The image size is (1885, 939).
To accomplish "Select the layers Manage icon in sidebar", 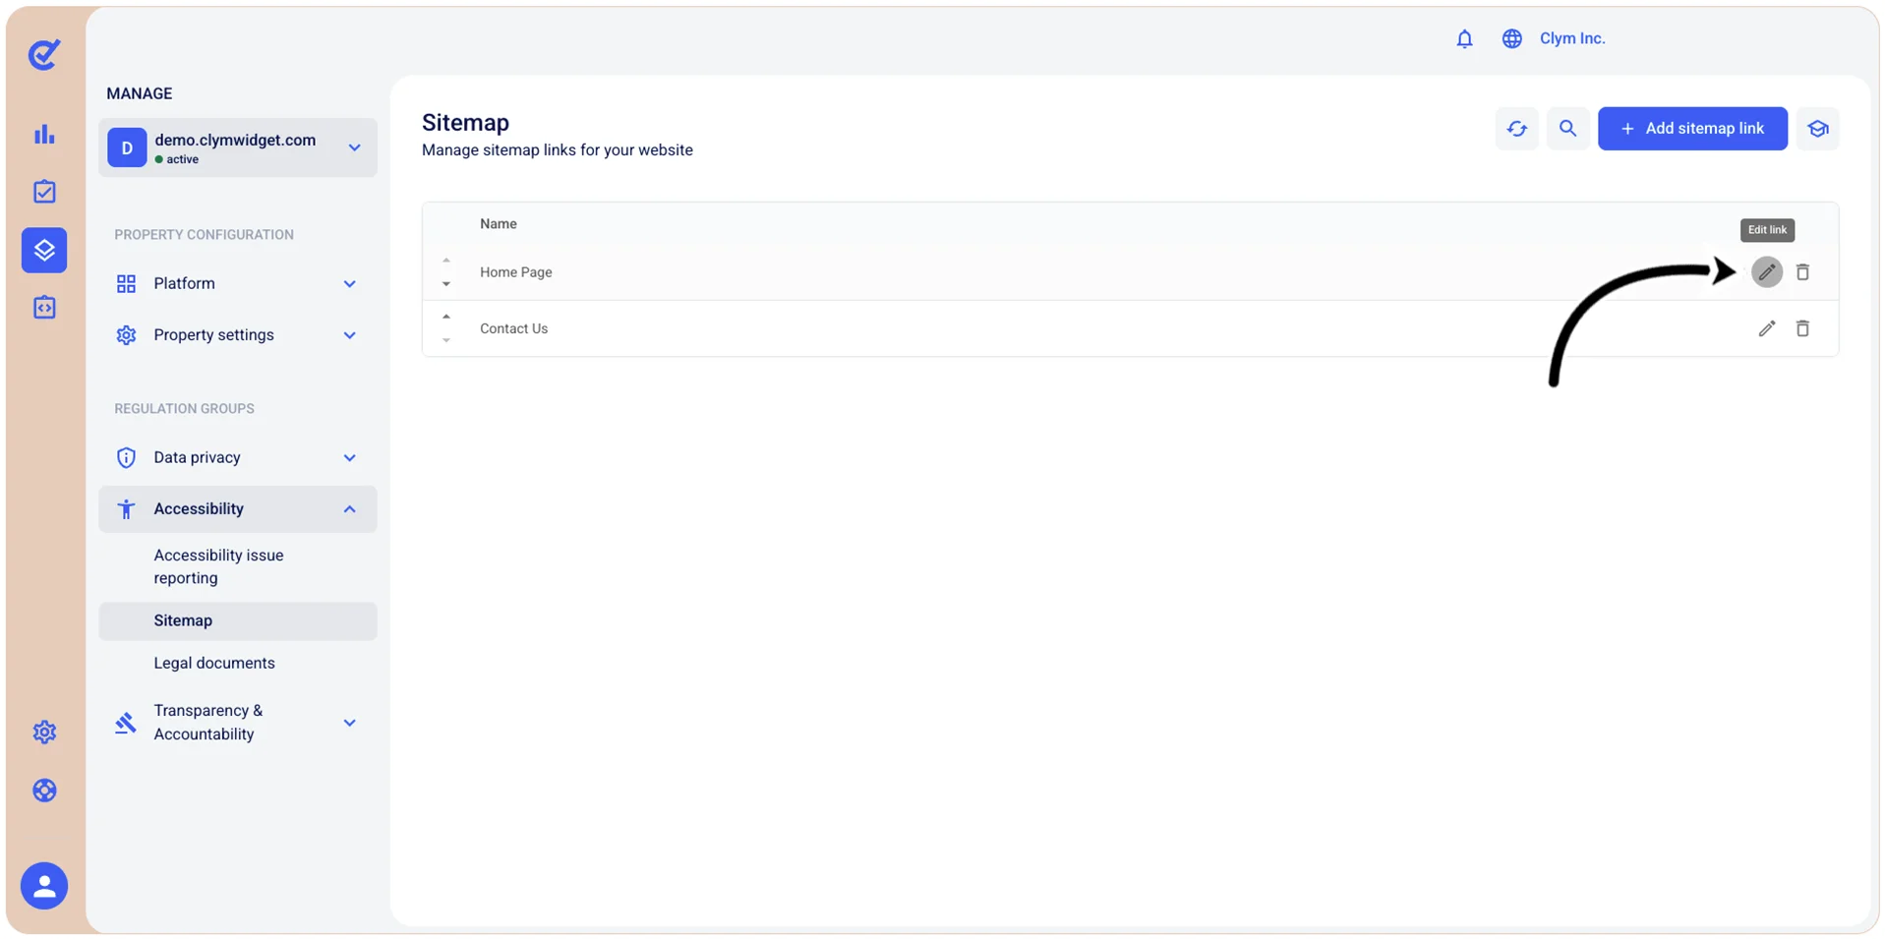I will click(44, 250).
